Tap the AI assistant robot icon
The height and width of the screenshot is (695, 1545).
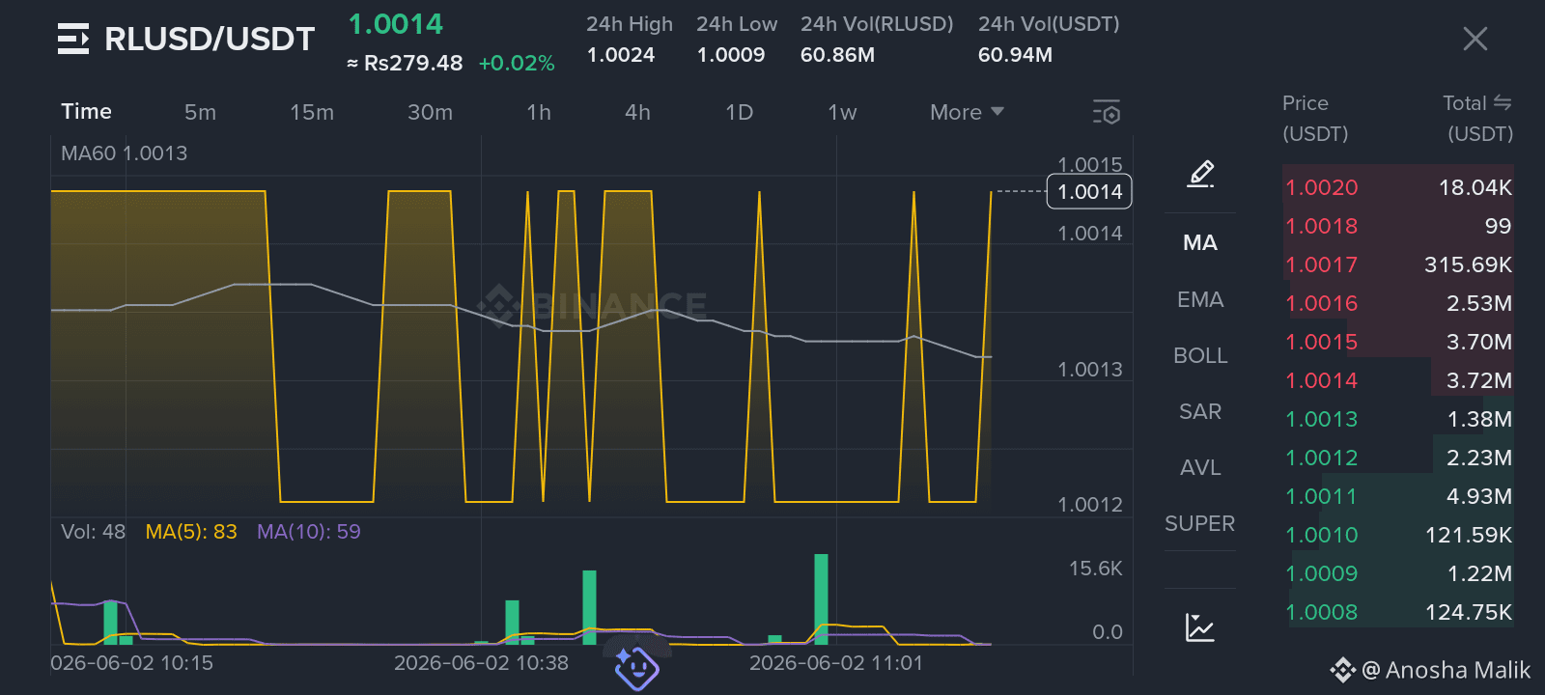coord(636,668)
